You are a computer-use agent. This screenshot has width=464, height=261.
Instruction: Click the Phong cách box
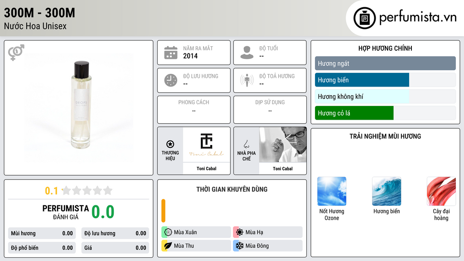194,110
